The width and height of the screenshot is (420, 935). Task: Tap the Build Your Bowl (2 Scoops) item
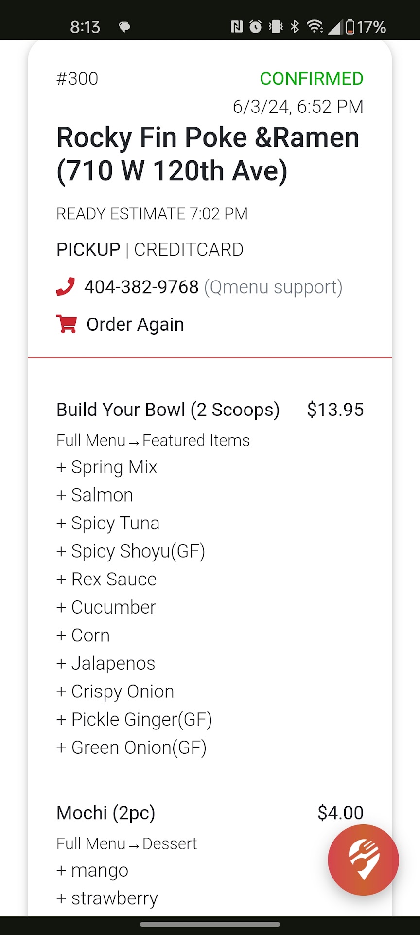(x=168, y=410)
